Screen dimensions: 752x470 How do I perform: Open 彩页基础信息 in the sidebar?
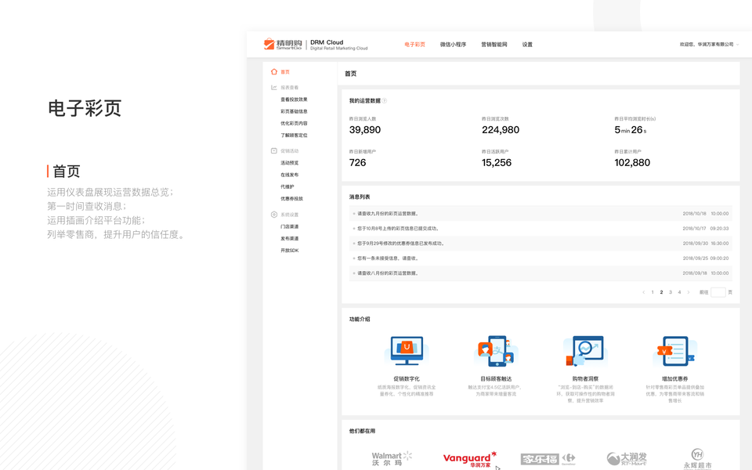294,111
